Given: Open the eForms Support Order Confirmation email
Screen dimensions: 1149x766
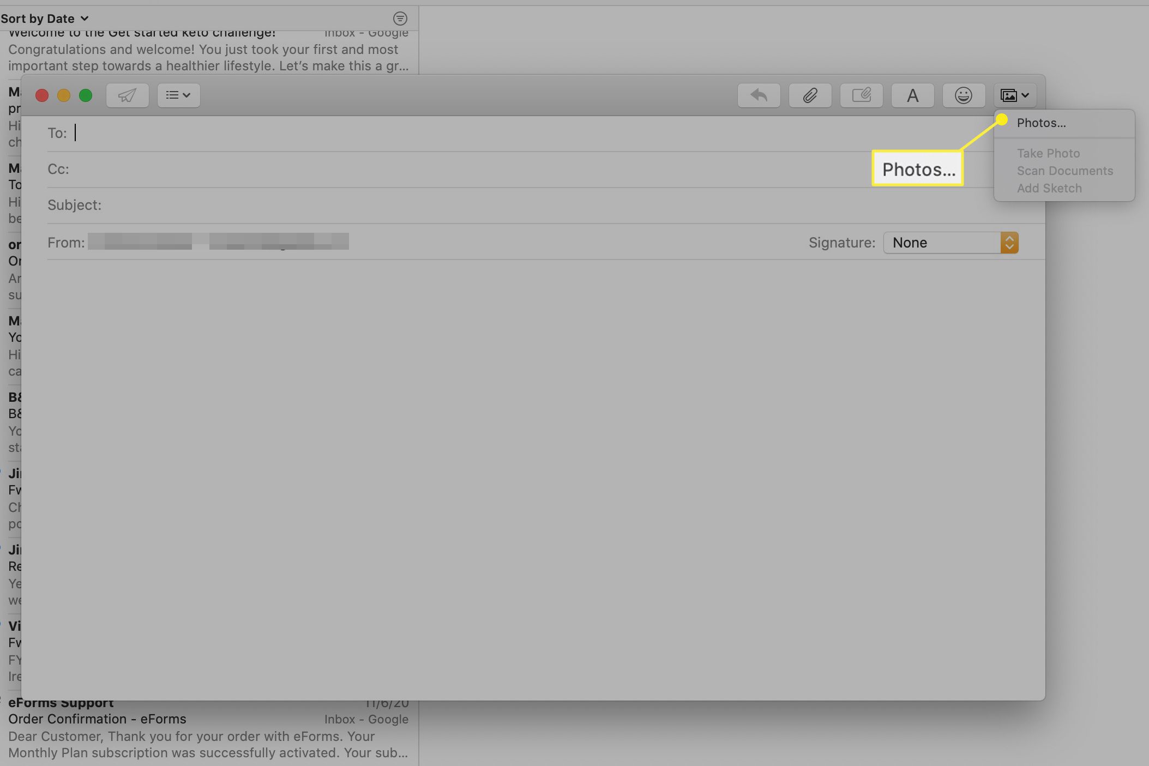Looking at the screenshot, I should click(208, 731).
